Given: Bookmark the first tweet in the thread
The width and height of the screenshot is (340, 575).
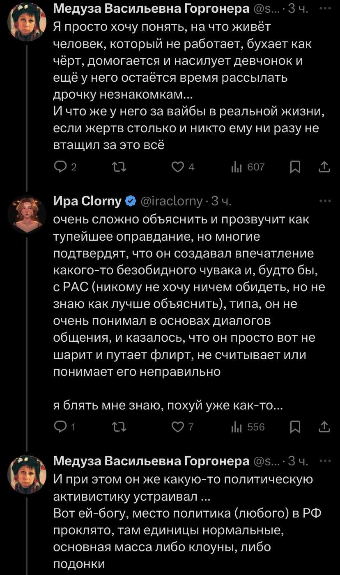Looking at the screenshot, I should pyautogui.click(x=295, y=167).
